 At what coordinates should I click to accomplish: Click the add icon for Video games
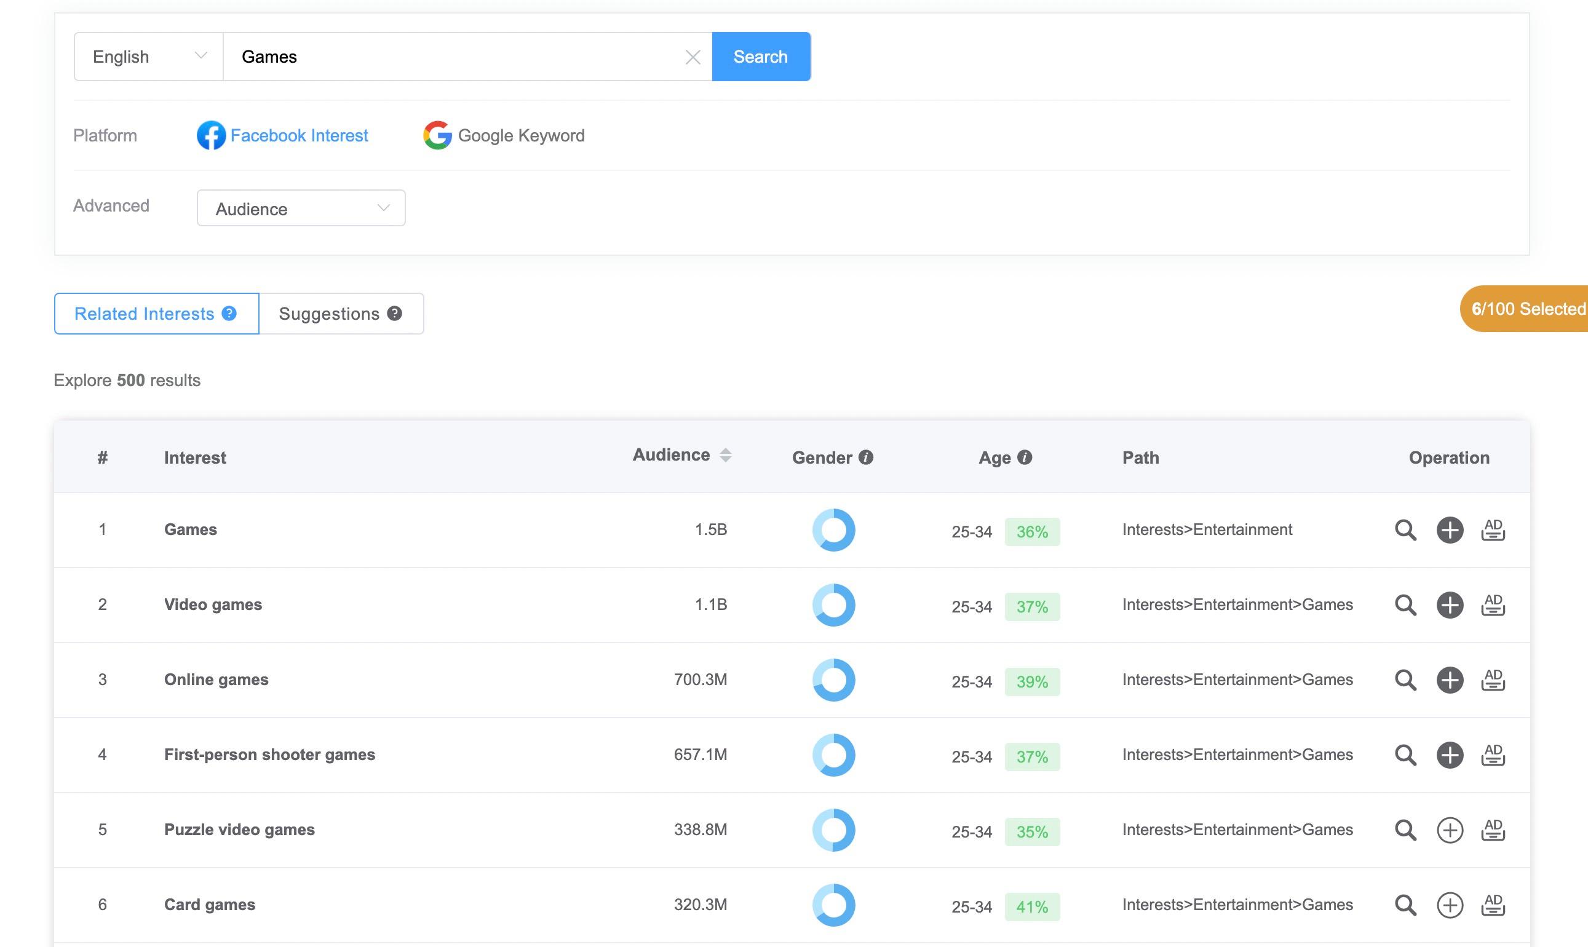1450,604
